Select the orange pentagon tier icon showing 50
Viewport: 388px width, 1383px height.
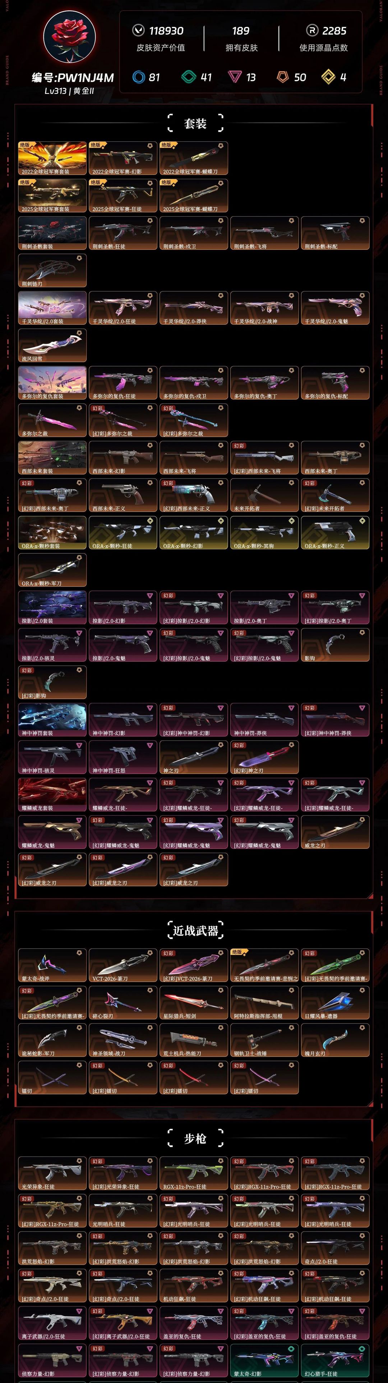[x=282, y=77]
